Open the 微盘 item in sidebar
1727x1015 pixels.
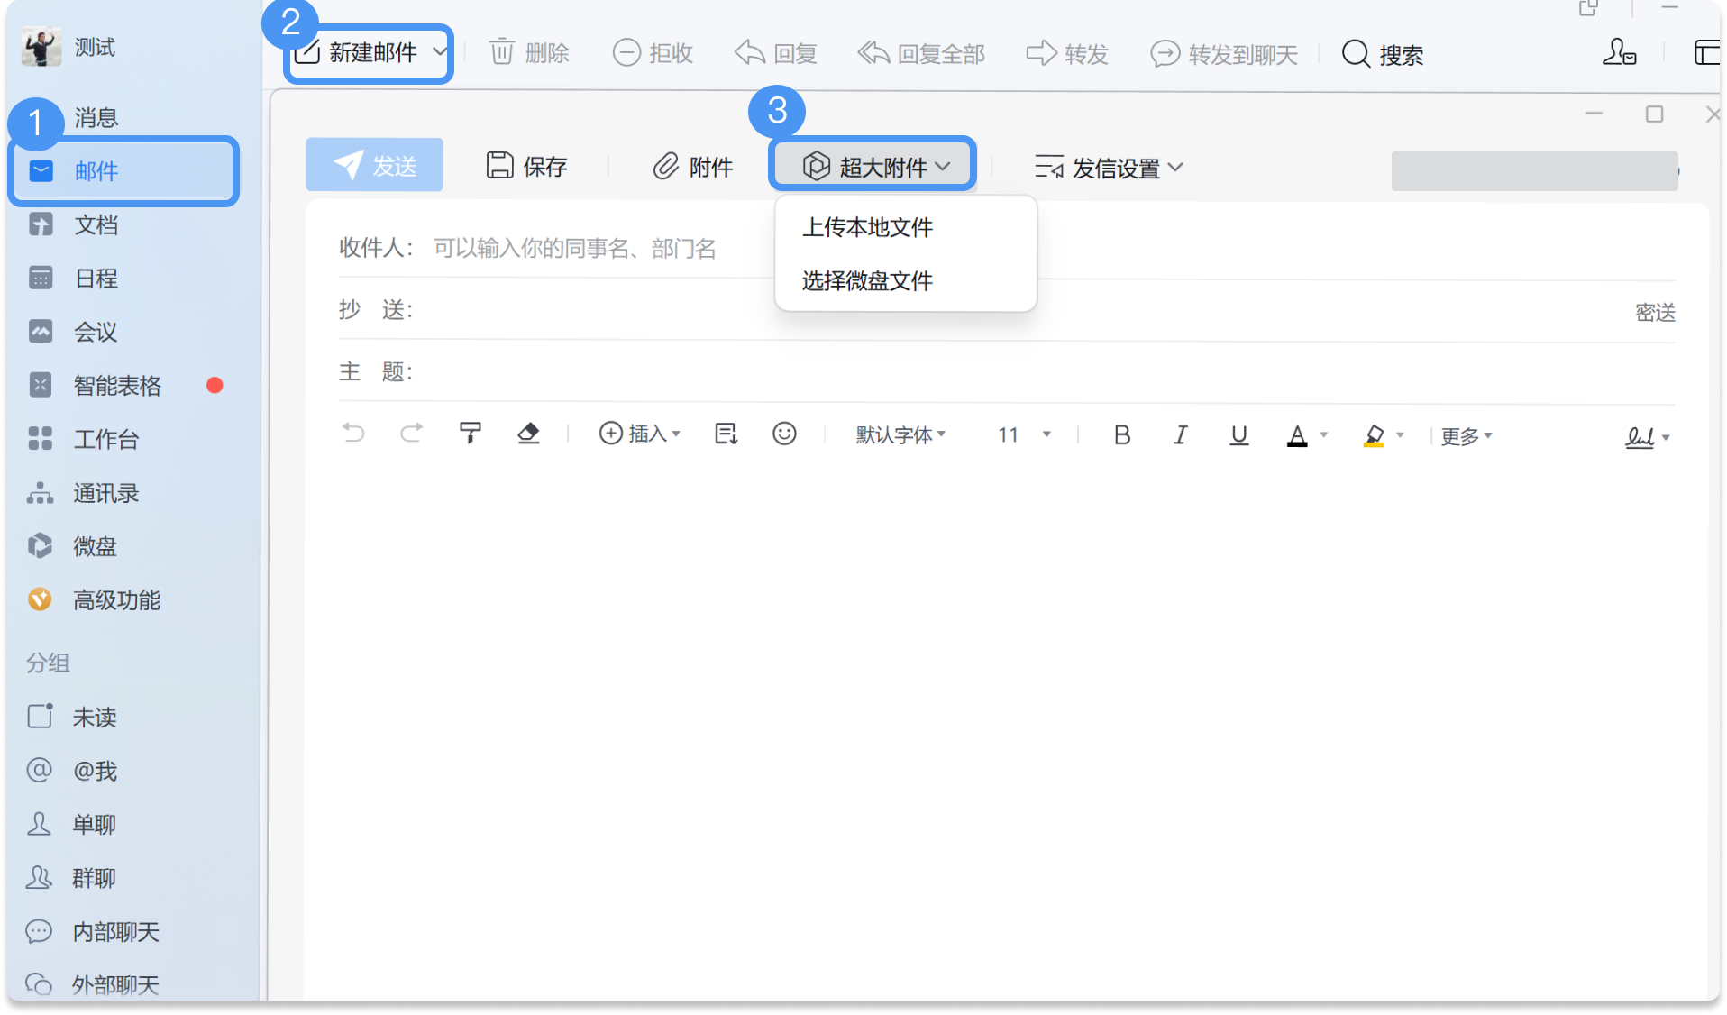(95, 546)
